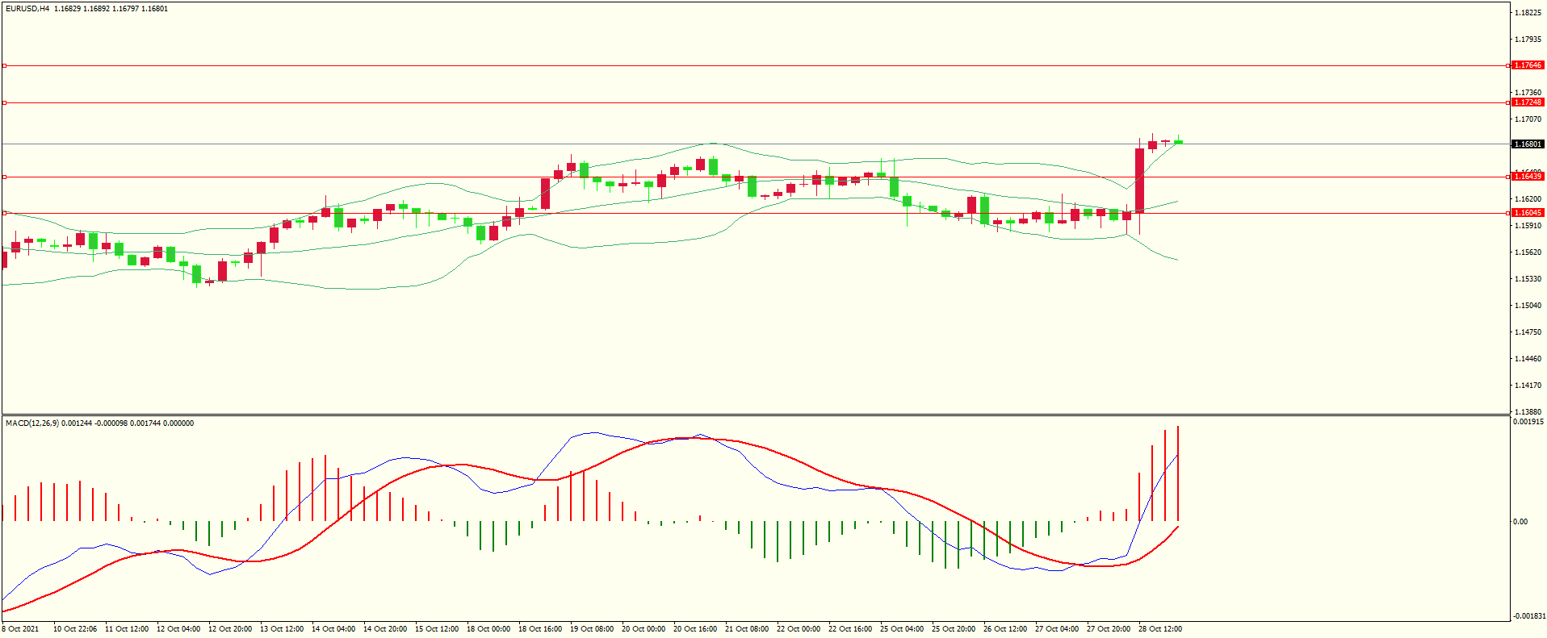
Task: Click the current price label 1.16801
Action: pos(1528,144)
